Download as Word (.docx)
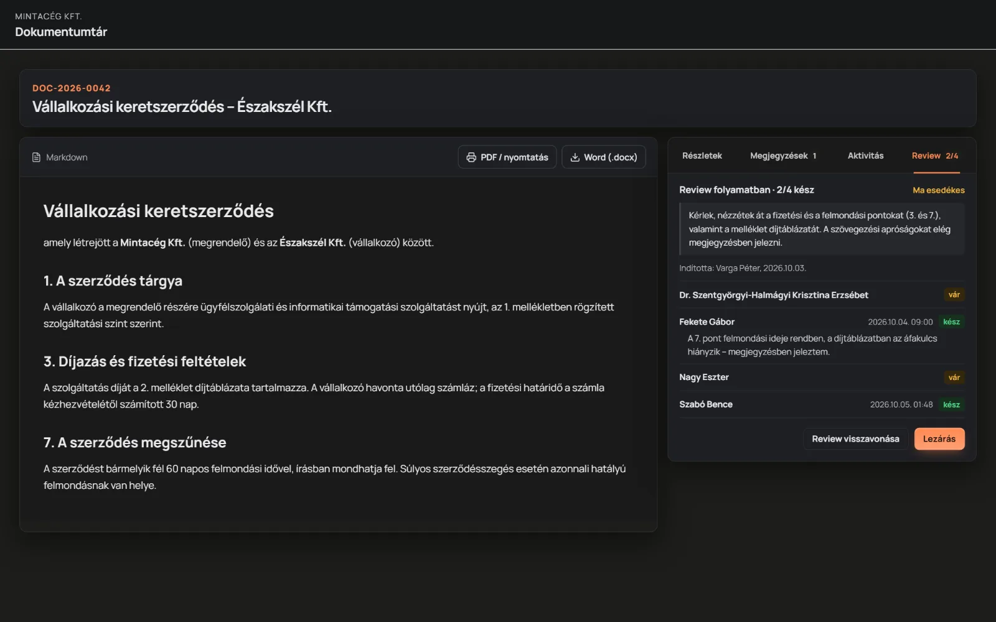996x622 pixels. click(604, 157)
